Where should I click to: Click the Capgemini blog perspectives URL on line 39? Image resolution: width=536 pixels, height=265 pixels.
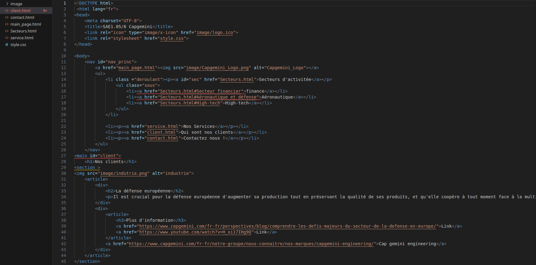(287, 226)
